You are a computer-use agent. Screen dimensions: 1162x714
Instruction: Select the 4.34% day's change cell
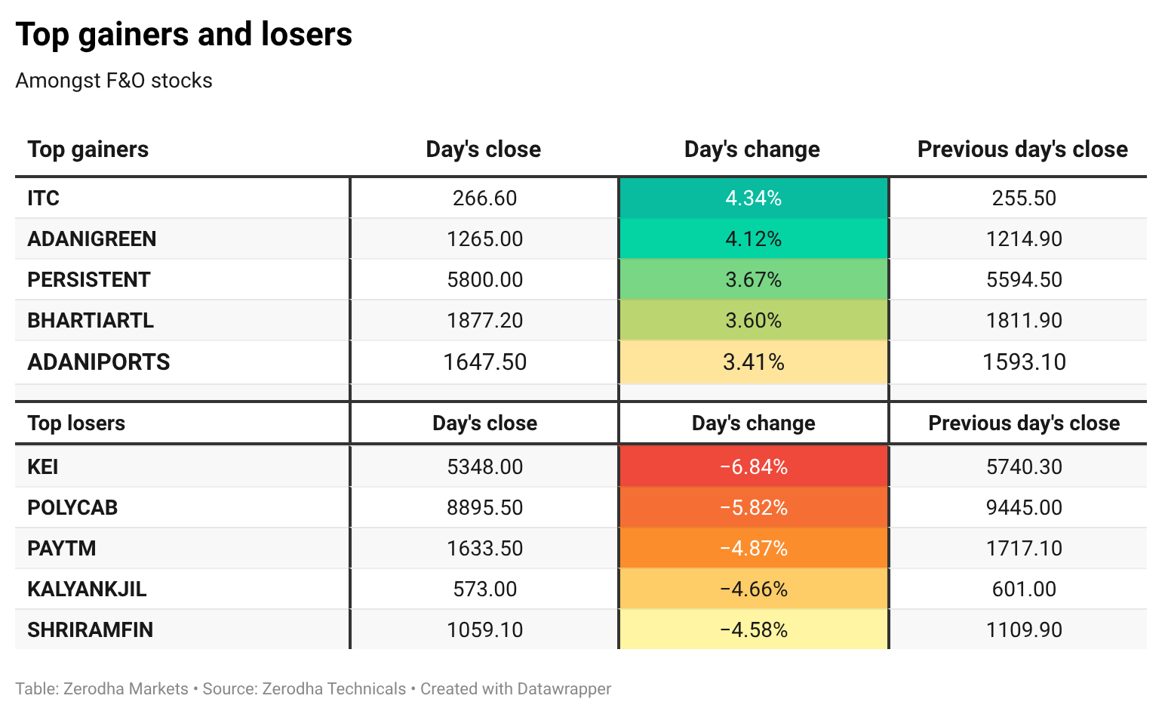(x=753, y=199)
